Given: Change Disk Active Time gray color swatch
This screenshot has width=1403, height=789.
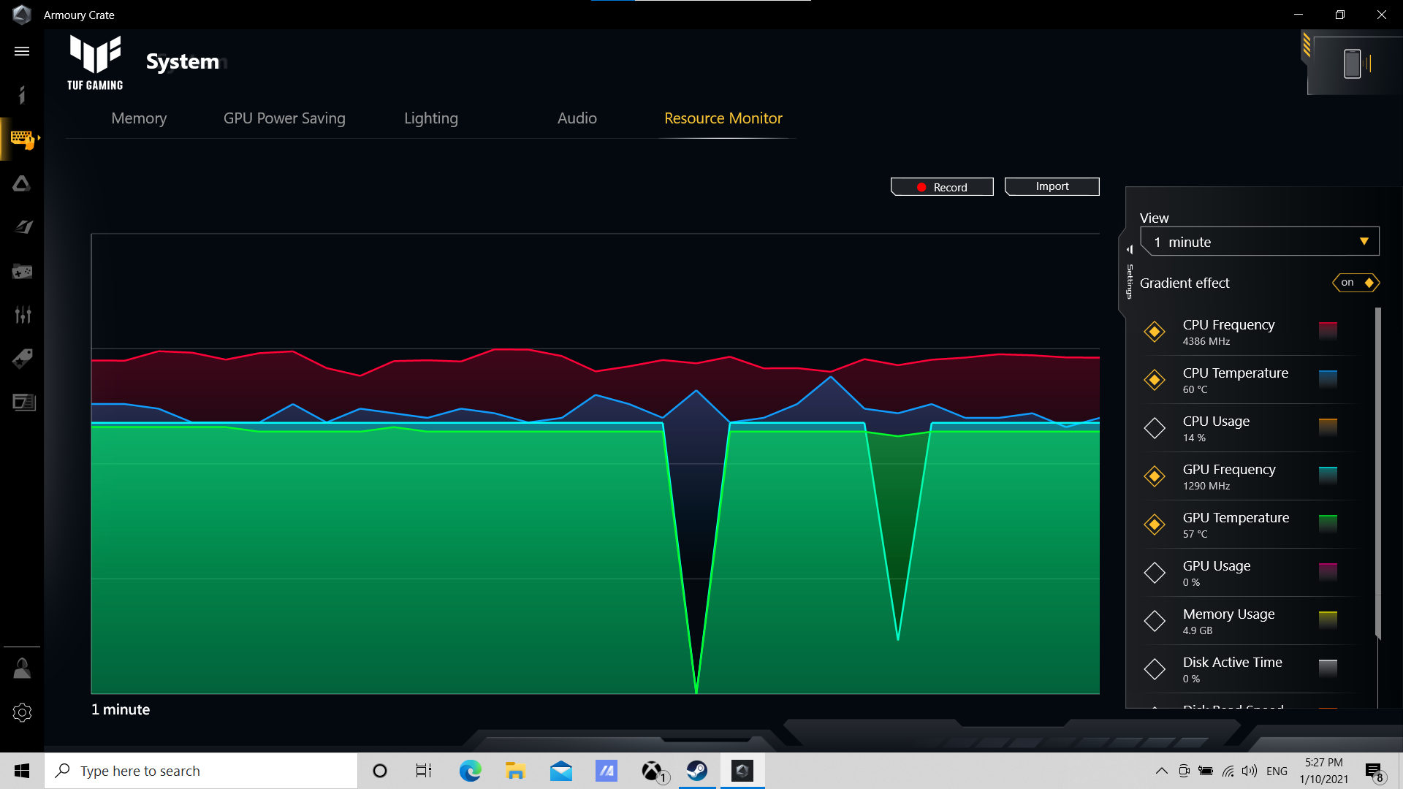Looking at the screenshot, I should pos(1328,668).
